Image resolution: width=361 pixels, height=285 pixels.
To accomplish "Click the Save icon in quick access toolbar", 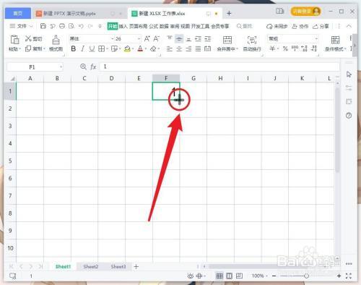I will [43, 26].
